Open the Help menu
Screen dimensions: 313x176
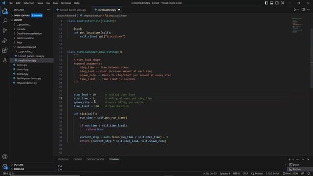(x=77, y=3)
